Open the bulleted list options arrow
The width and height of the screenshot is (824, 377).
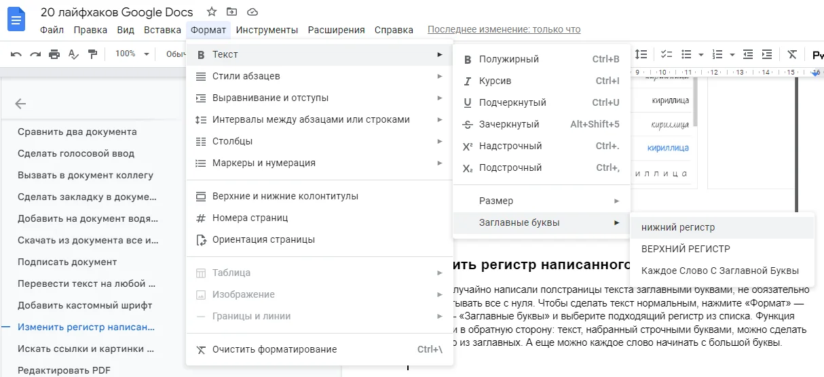700,54
